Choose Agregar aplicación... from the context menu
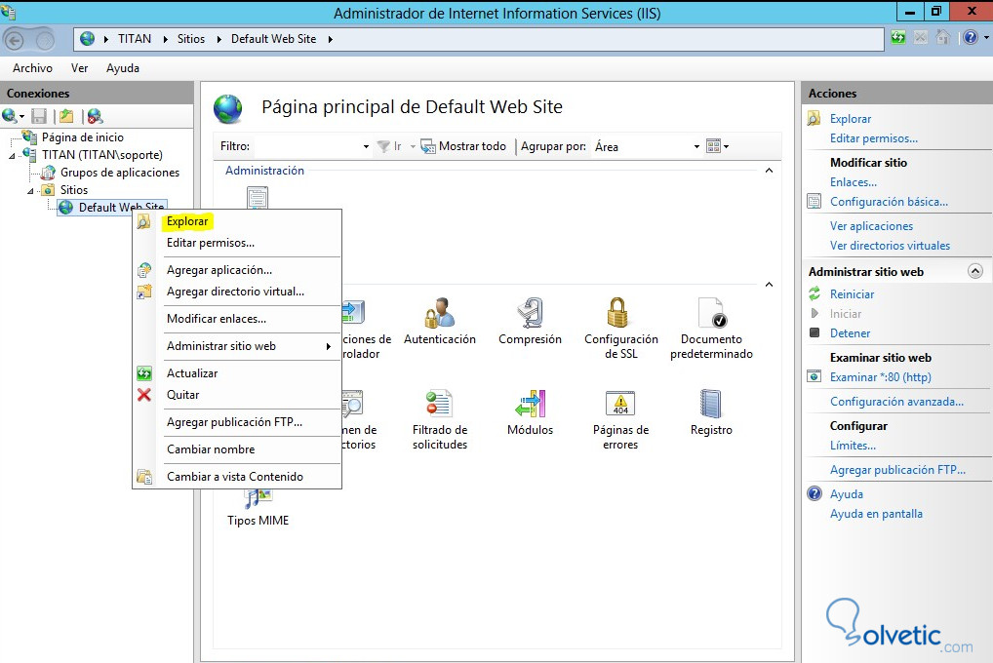This screenshot has width=993, height=663. 219,270
